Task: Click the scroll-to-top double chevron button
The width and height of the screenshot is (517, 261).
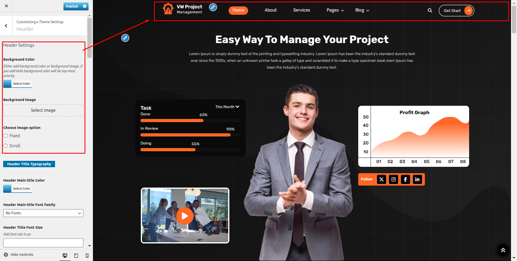Action: [x=503, y=250]
